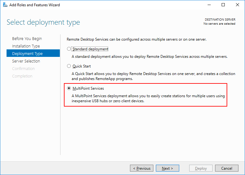Click the MultiPoint Services description text
245x175 pixels.
(x=148, y=98)
